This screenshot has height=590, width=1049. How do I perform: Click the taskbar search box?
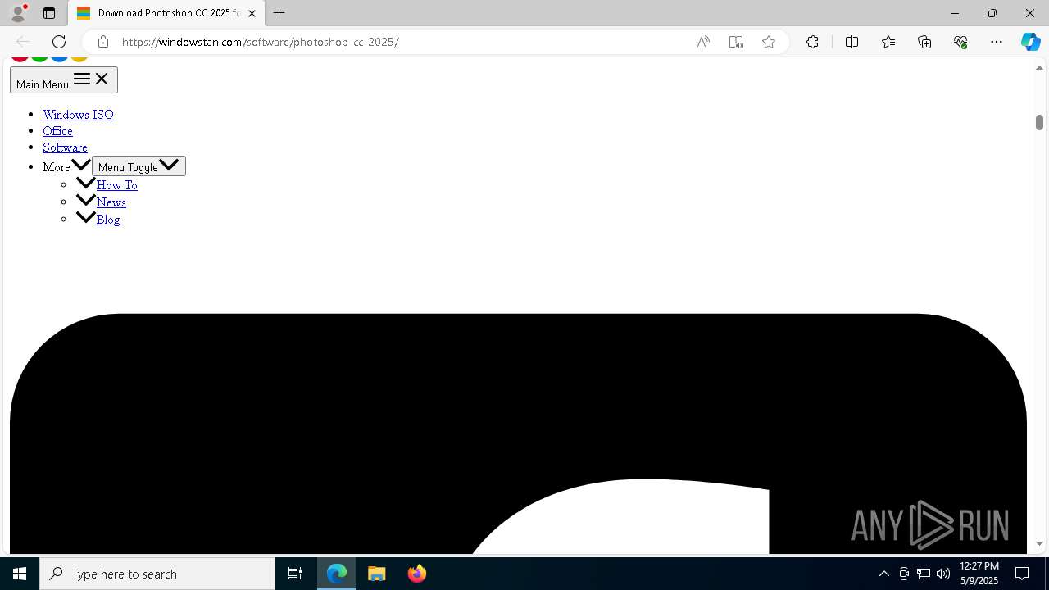click(157, 574)
